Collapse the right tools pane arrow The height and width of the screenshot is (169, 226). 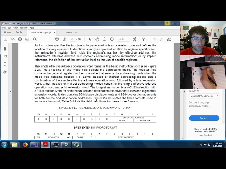(185, 92)
